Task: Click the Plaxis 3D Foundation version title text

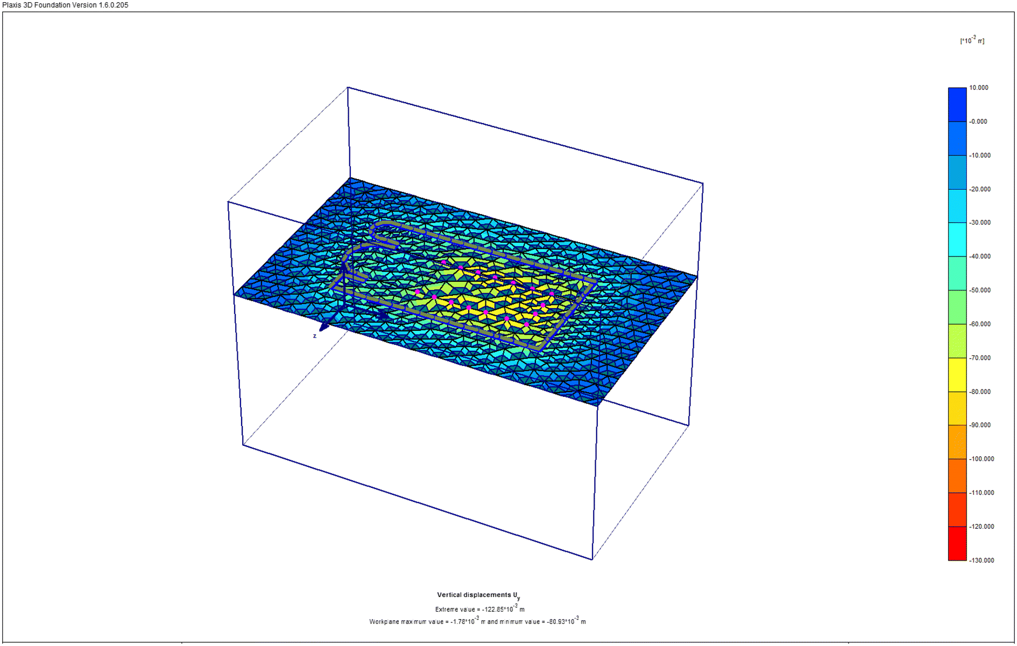Action: [x=65, y=5]
